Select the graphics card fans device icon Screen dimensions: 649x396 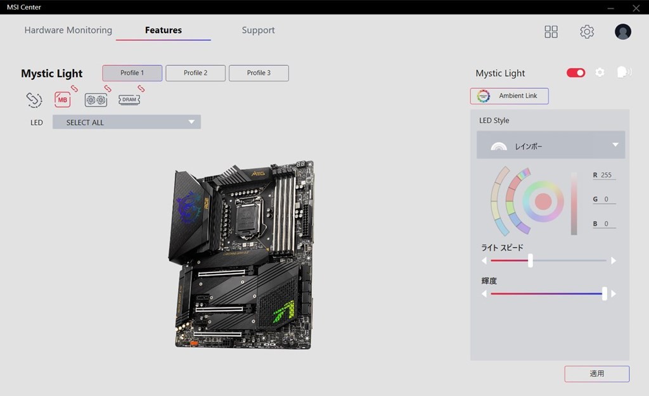96,99
